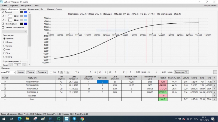Increase the Отрисовка графика percent with right arrow
Image resolution: width=218 pixels, height=122 pixels.
[x=24, y=65]
